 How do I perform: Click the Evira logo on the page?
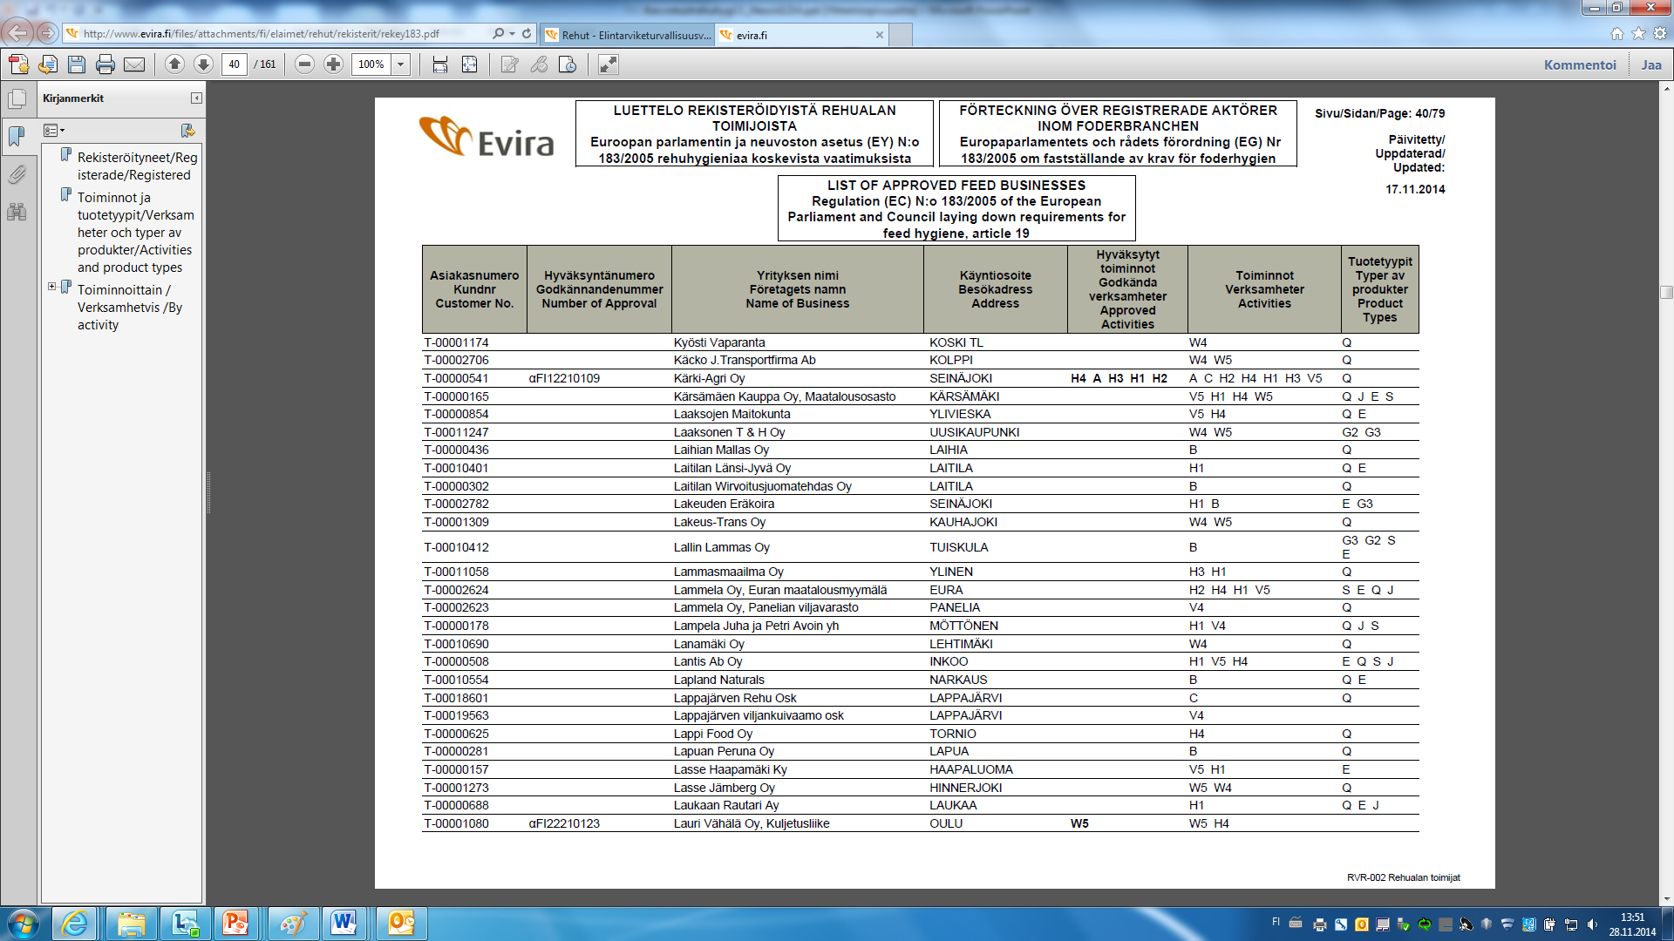coord(487,138)
